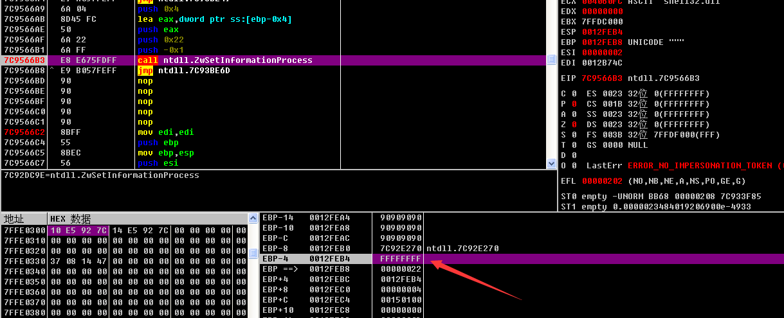Toggle the P parity flag value
Viewport: 784px width, 318px height.
click(573, 104)
